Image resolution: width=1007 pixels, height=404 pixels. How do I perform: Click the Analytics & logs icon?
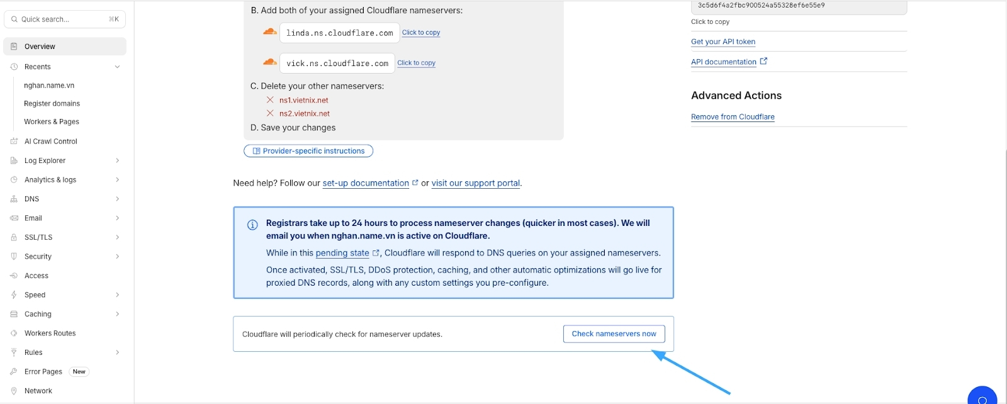[14, 180]
